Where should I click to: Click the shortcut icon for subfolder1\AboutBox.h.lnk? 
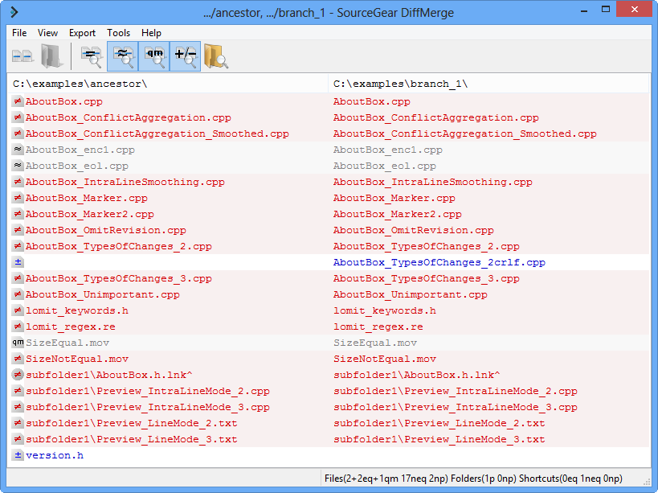coord(18,376)
